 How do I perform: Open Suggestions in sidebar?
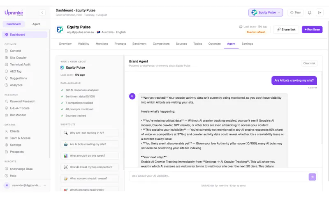[18, 78]
